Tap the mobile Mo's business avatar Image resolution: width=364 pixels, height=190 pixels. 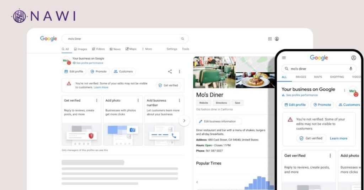click(353, 91)
